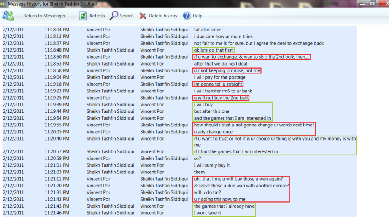Select the message "u will not buy the 2nd bulk"
Screen dimensions: 389x217
[x=221, y=98]
